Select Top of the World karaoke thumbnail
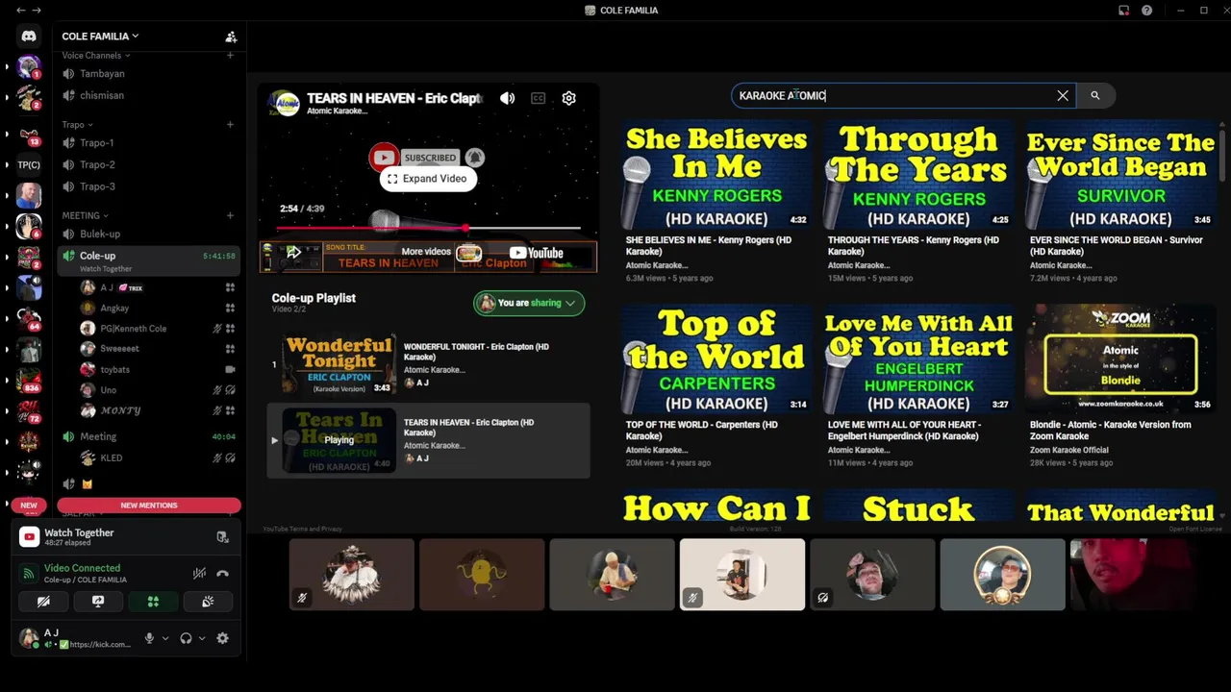 point(716,358)
